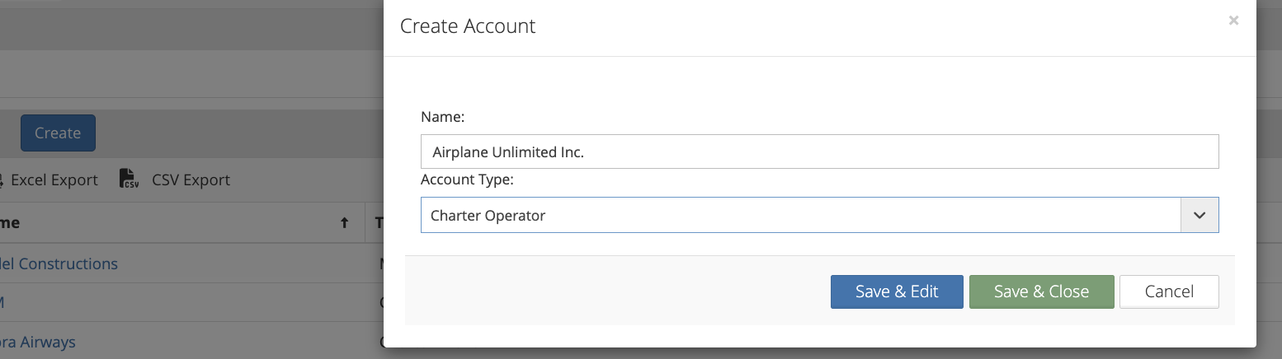Click the CSV file icon

pos(129,179)
